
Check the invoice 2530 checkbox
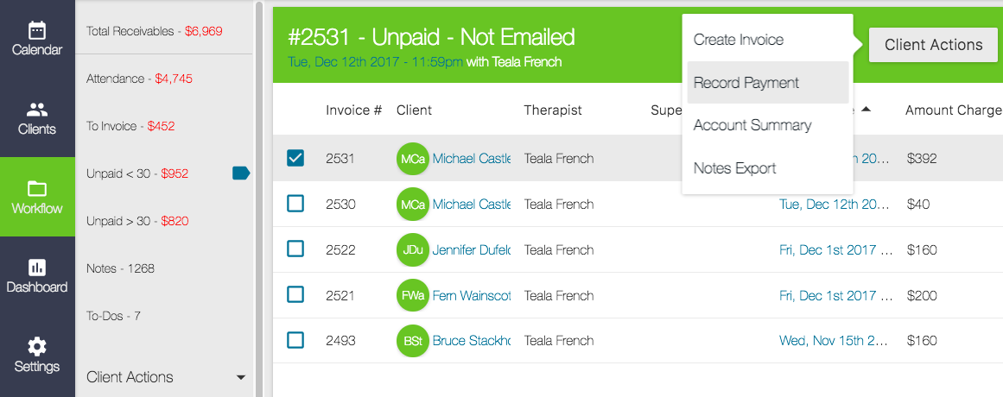(295, 204)
